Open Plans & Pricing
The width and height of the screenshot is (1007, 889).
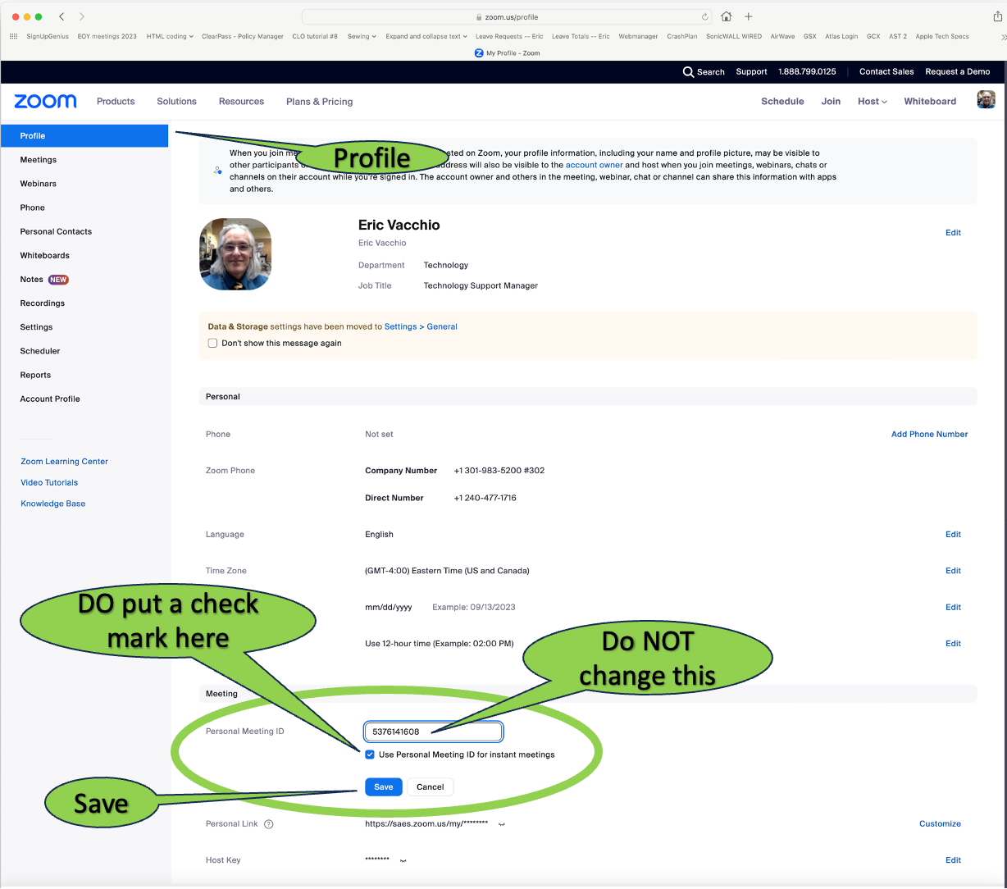tap(319, 102)
